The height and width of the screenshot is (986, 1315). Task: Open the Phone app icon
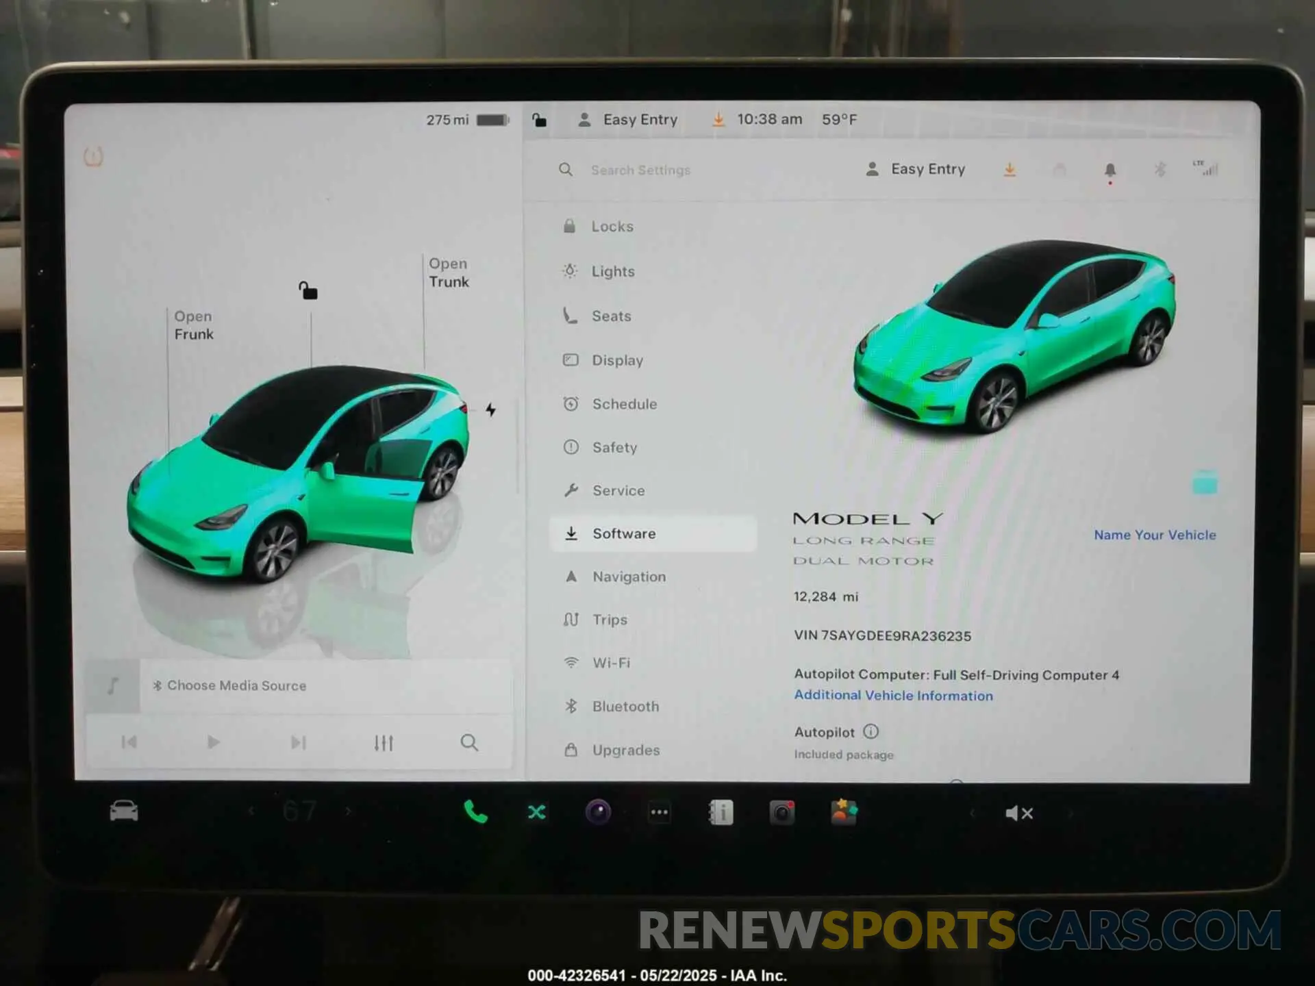(475, 812)
